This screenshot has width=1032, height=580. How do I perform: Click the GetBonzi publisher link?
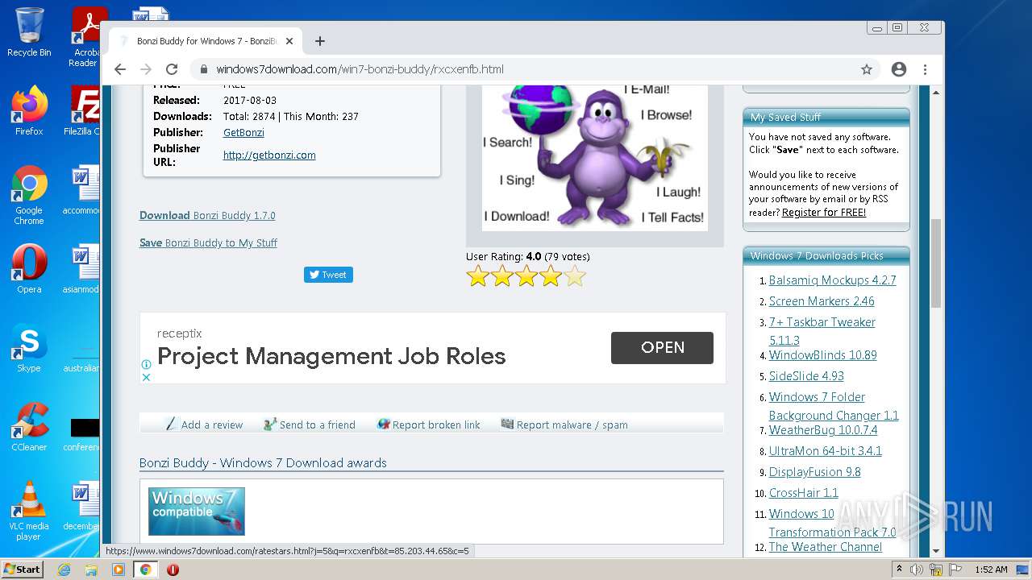[243, 132]
